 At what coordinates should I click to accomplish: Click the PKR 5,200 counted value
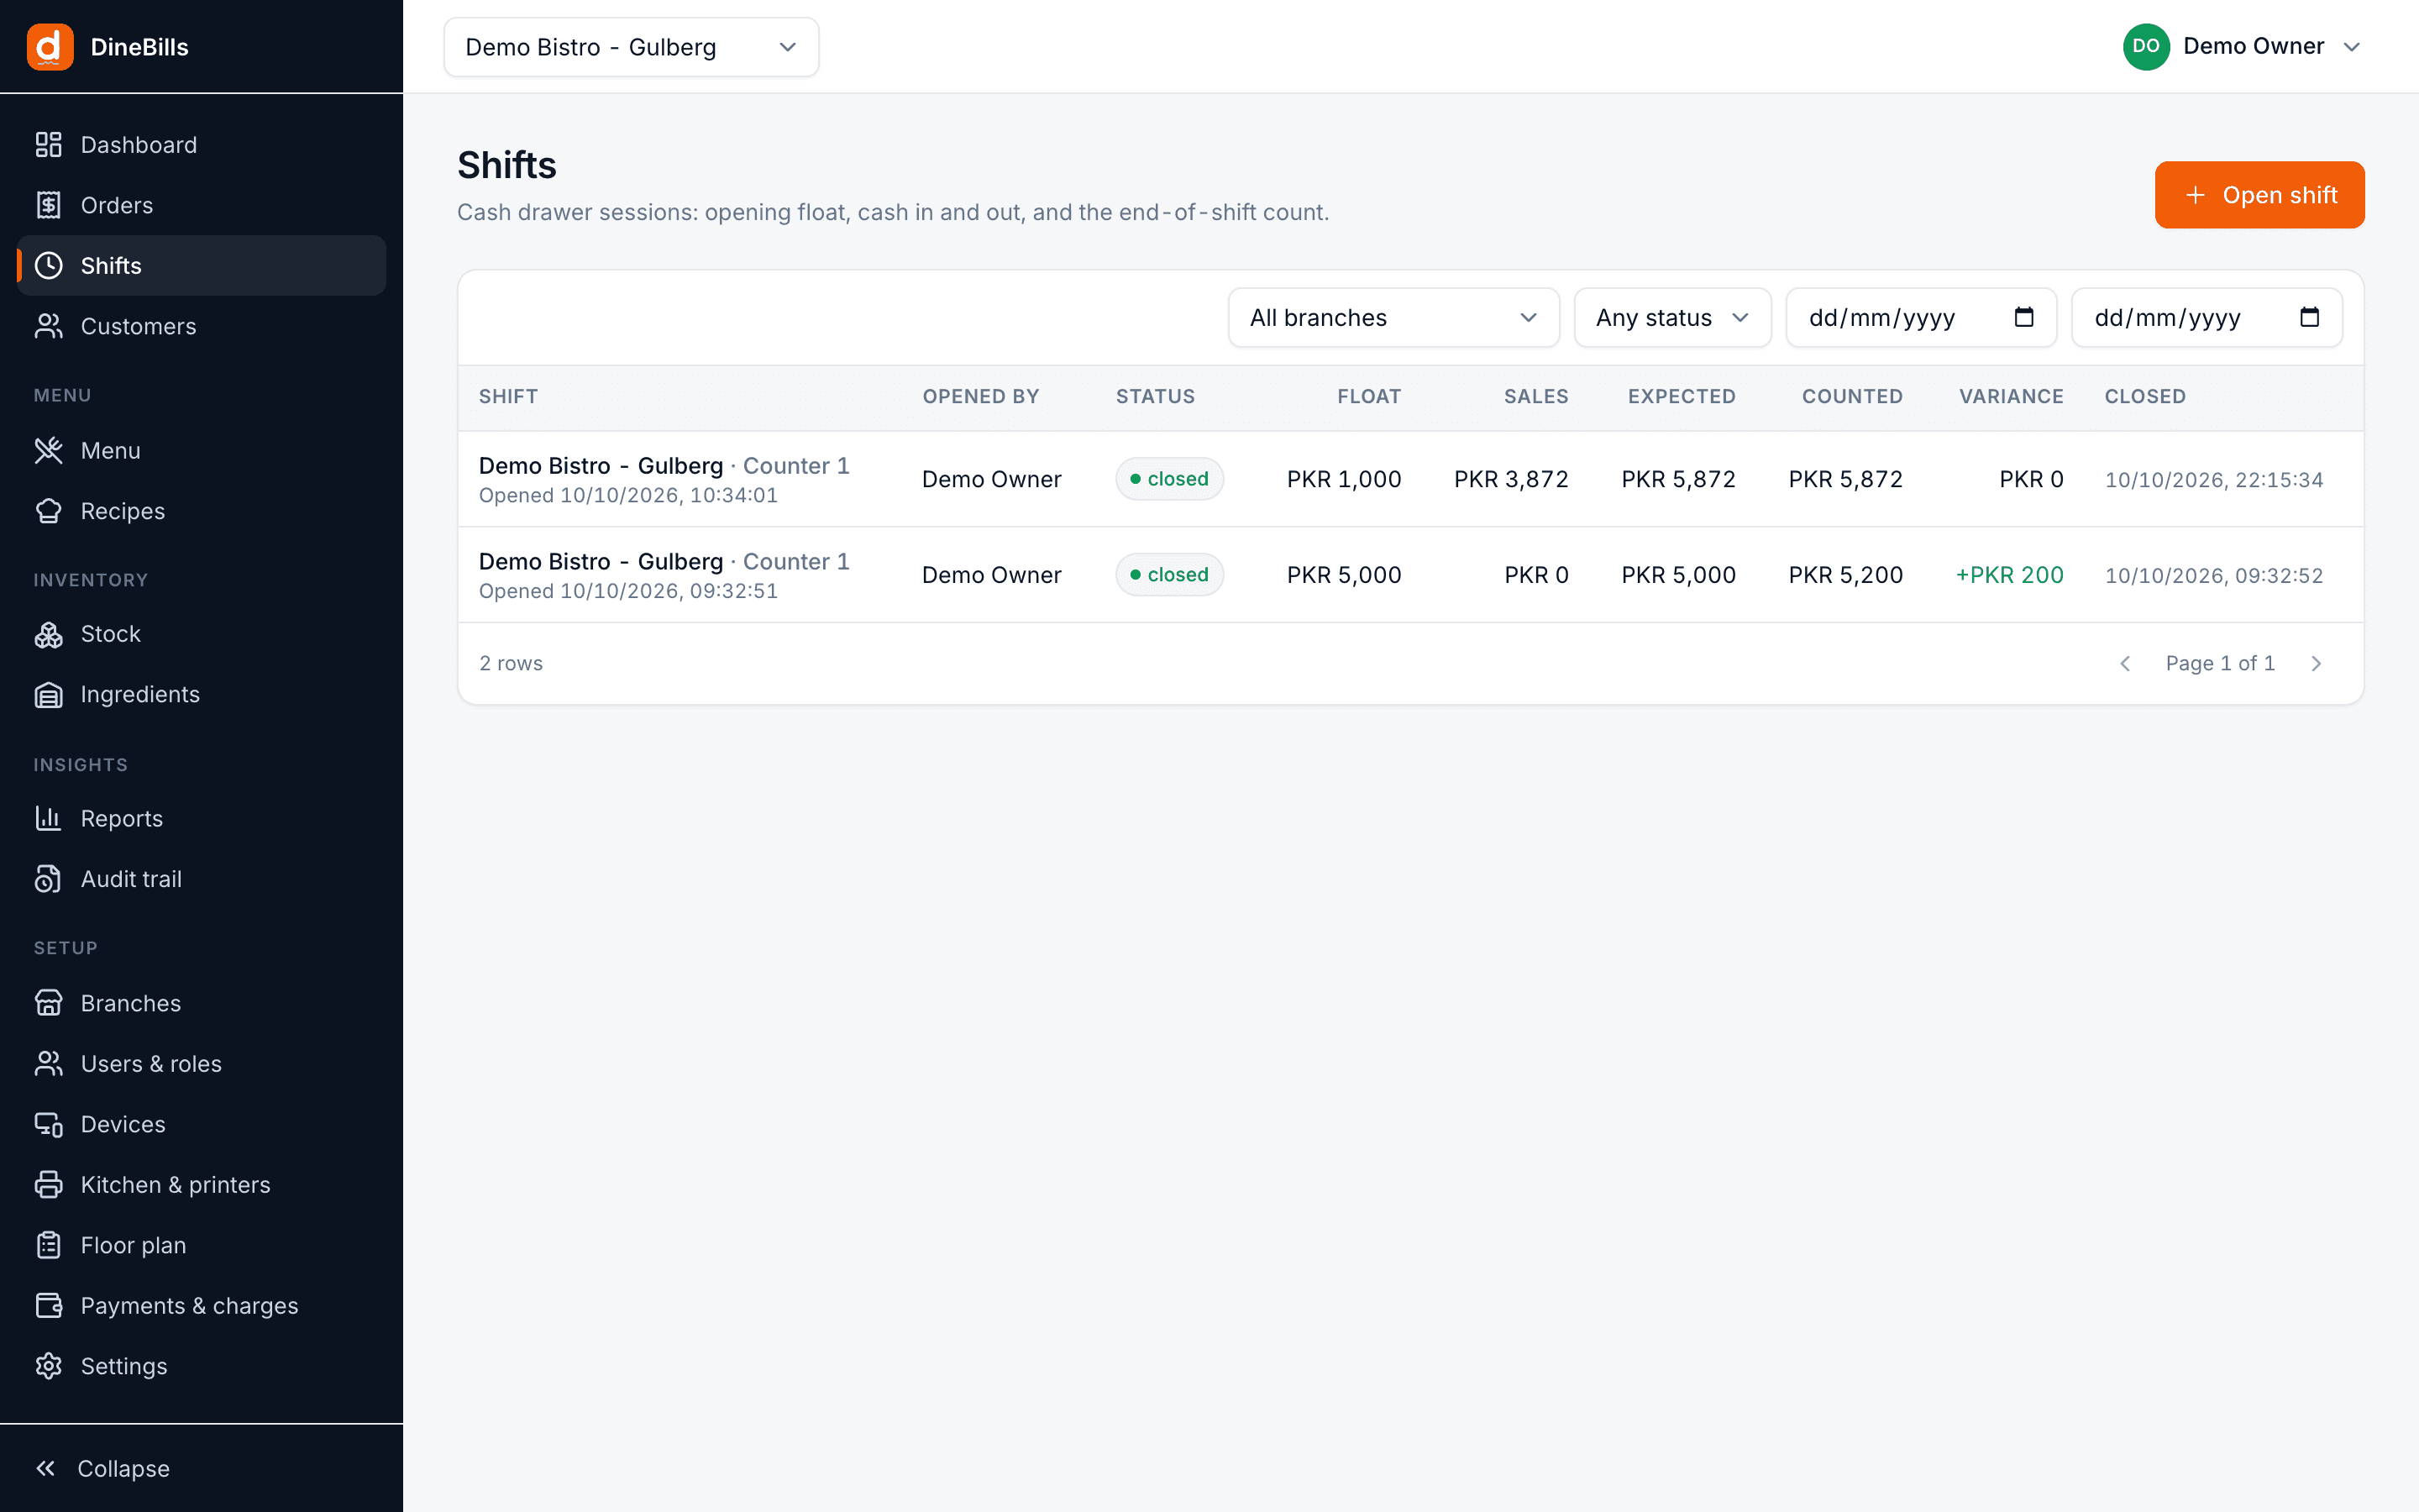pyautogui.click(x=1845, y=575)
